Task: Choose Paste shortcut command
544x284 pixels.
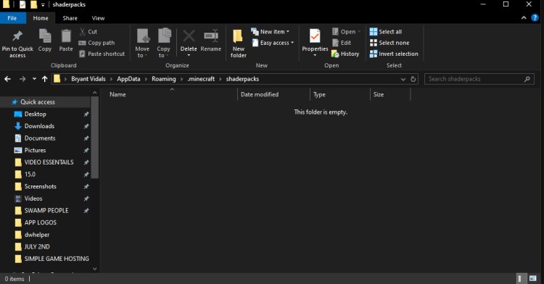Action: pos(102,54)
